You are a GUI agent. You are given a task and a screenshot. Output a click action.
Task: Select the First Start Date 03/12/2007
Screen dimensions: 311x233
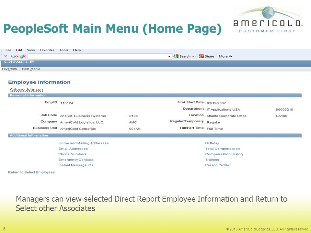point(216,103)
